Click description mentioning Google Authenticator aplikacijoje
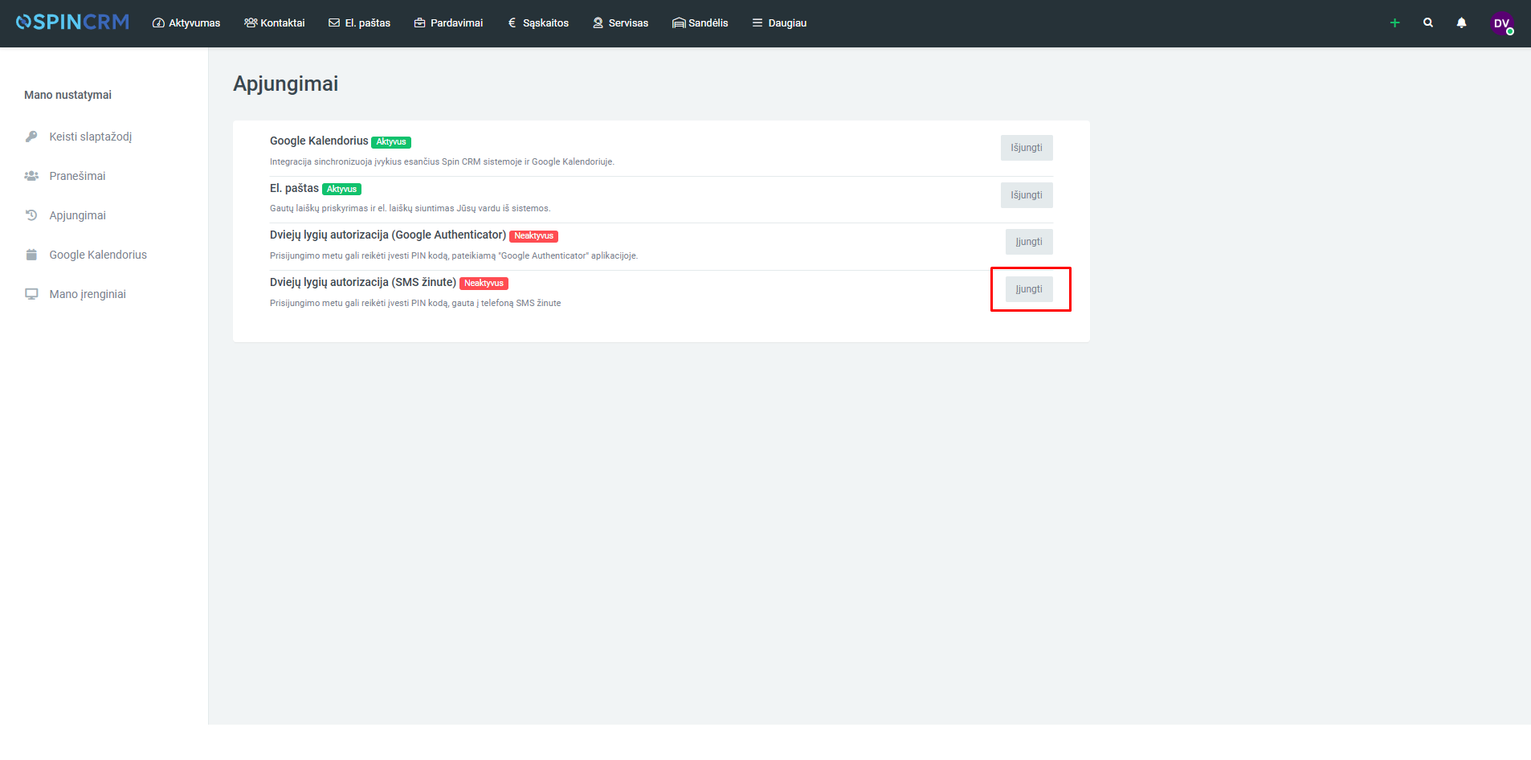Image resolution: width=1531 pixels, height=760 pixels. click(x=454, y=255)
